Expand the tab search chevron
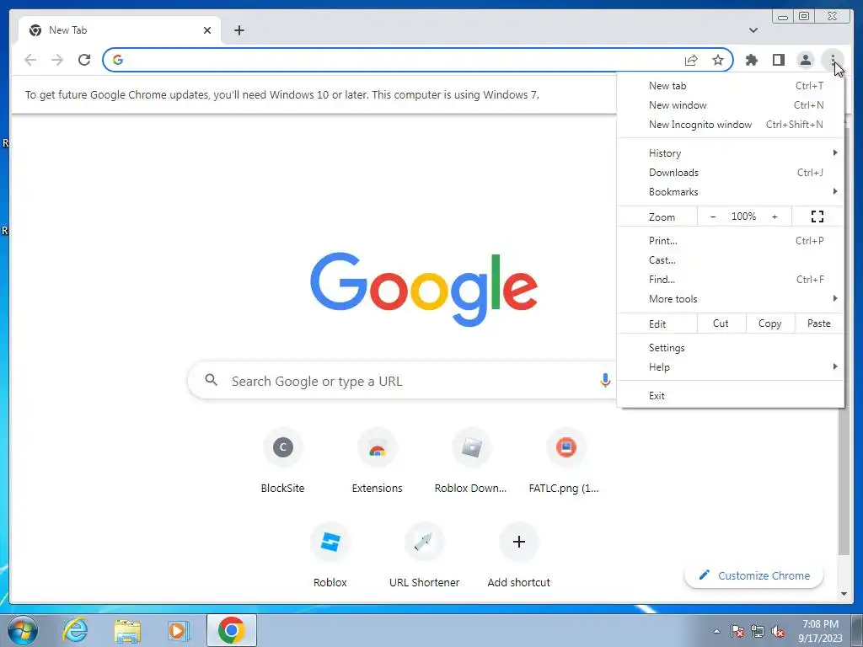The width and height of the screenshot is (863, 647). coord(753,30)
